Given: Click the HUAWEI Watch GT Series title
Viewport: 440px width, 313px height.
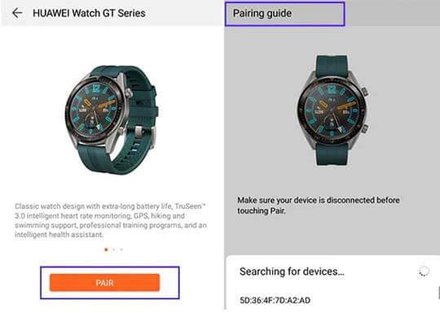Looking at the screenshot, I should point(89,13).
